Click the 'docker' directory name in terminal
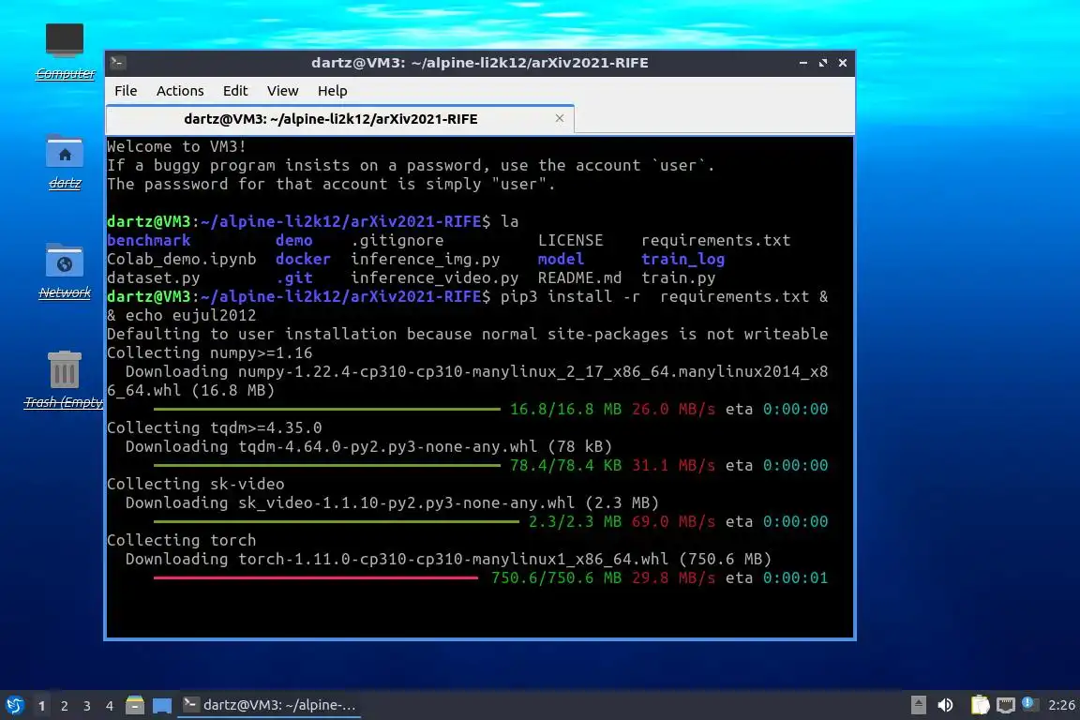 [x=303, y=259]
